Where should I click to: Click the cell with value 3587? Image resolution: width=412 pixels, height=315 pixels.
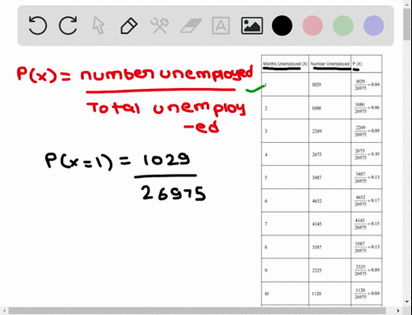[330, 247]
